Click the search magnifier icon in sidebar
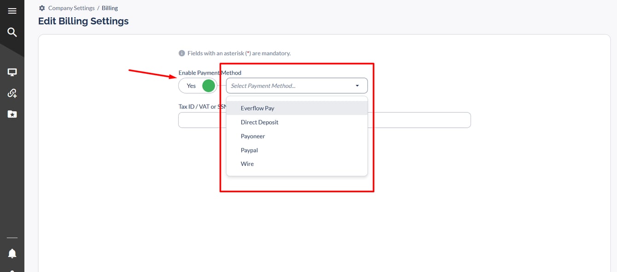Screen dimensions: 617x272 [12, 32]
